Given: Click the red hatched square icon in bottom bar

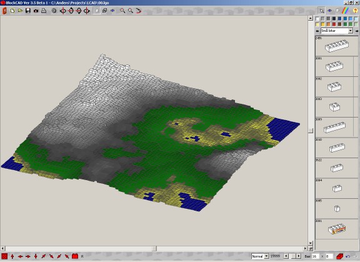Looking at the screenshot, I should (4, 256).
